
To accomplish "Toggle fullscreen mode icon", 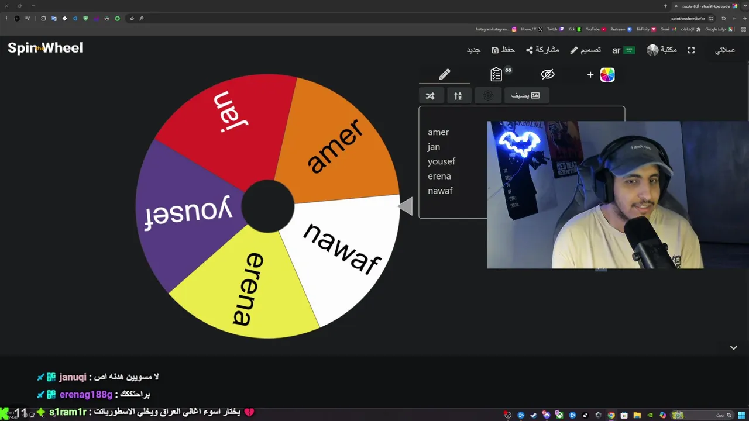I will (x=691, y=50).
